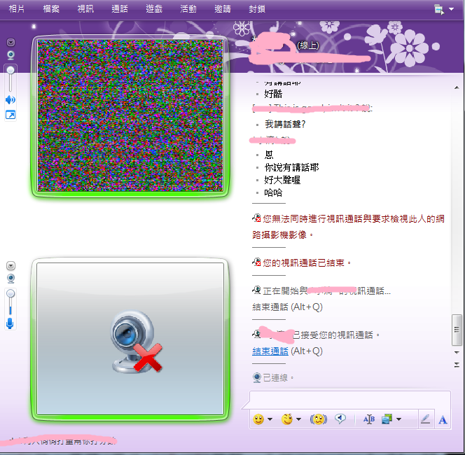465x455 pixels.
Task: Click in the message input field
Action: (350, 400)
